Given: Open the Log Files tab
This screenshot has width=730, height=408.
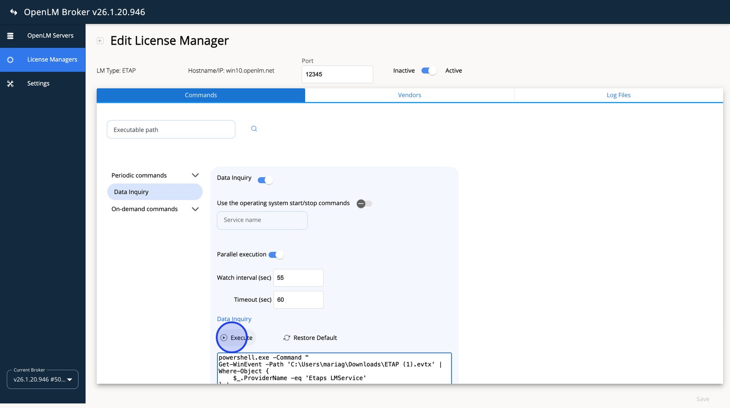Looking at the screenshot, I should tap(618, 95).
